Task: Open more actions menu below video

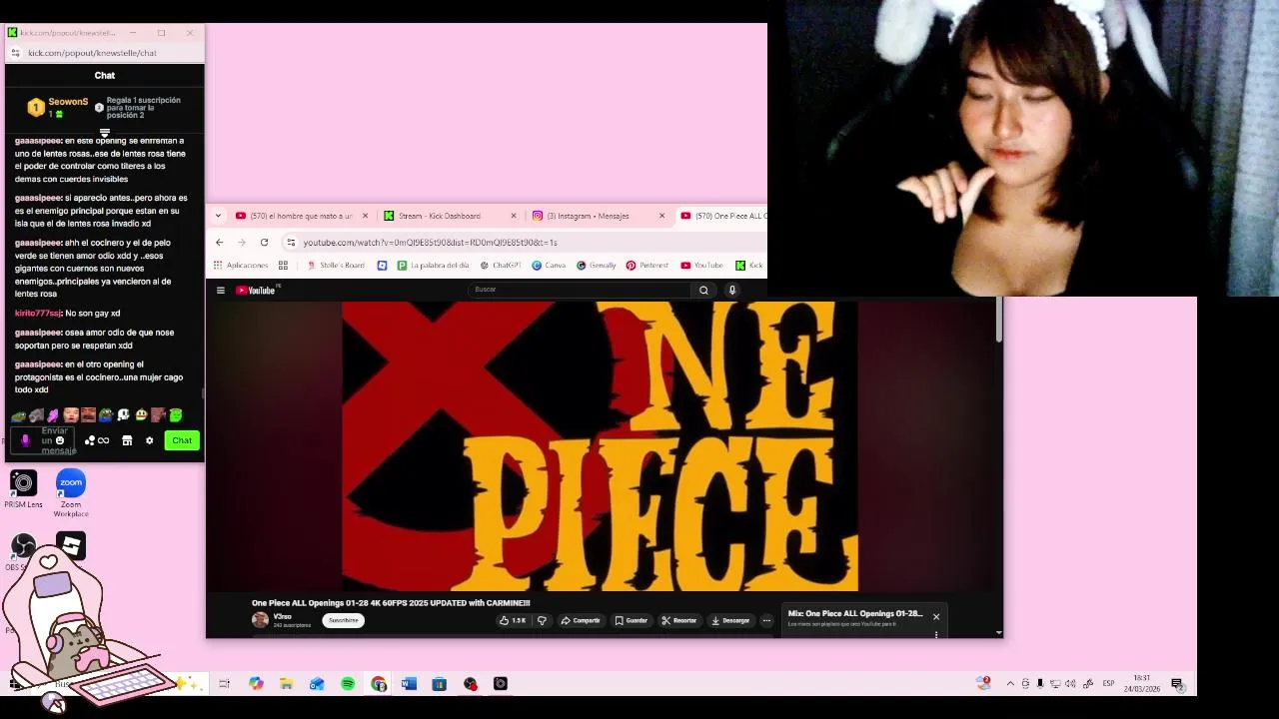Action: coord(766,620)
